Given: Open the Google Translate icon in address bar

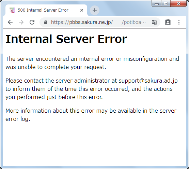Looking at the screenshot, I should (154, 22).
